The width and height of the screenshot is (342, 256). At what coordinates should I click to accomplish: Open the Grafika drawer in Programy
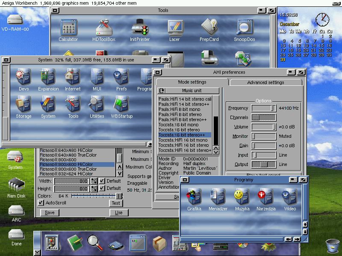click(x=194, y=197)
